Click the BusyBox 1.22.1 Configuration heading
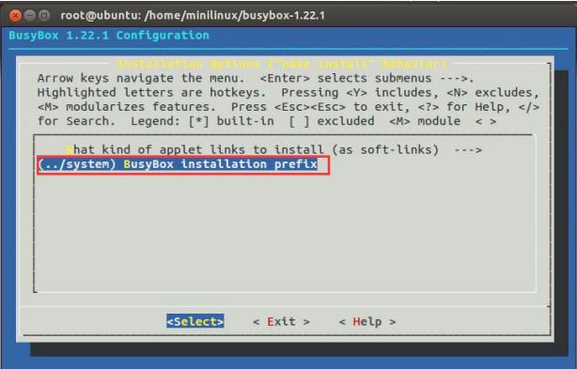This screenshot has height=369, width=577. tap(109, 36)
